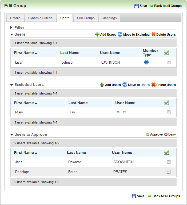Click the green plus icon in Users section
The width and height of the screenshot is (187, 205).
[x=97, y=34]
